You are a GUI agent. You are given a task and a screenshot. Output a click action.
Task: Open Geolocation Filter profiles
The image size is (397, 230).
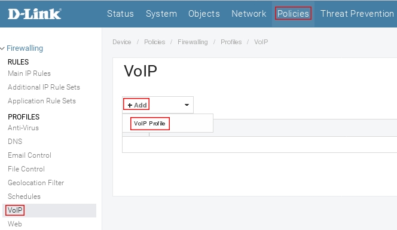click(x=36, y=183)
